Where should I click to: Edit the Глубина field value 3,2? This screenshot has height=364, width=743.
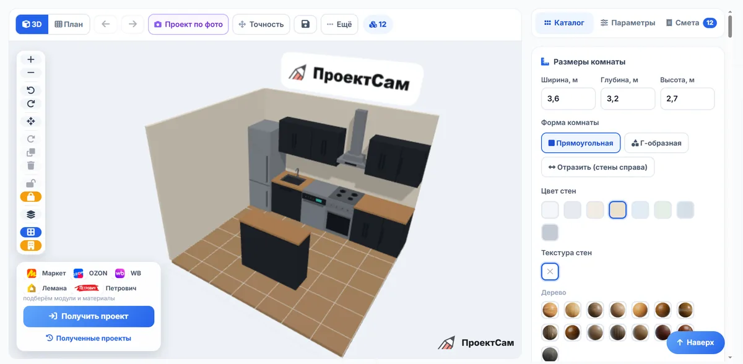(628, 98)
